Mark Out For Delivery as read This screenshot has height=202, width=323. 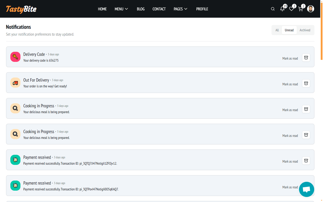coord(290,84)
